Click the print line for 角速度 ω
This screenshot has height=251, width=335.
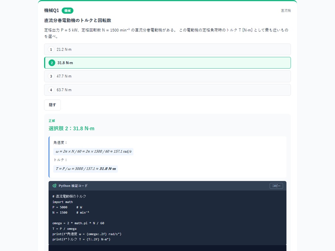pos(87,234)
